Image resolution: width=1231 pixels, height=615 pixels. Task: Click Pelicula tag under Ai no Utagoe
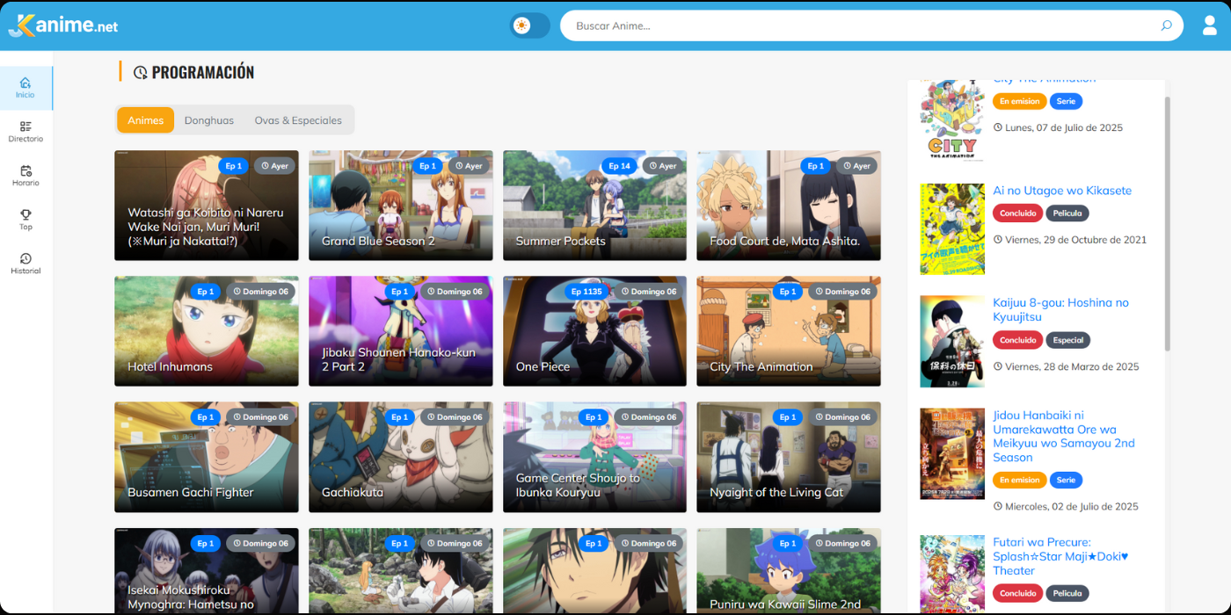coord(1067,213)
